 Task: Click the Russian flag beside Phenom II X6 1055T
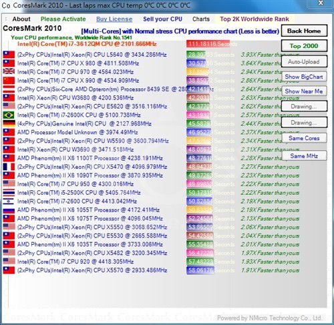(9, 210)
